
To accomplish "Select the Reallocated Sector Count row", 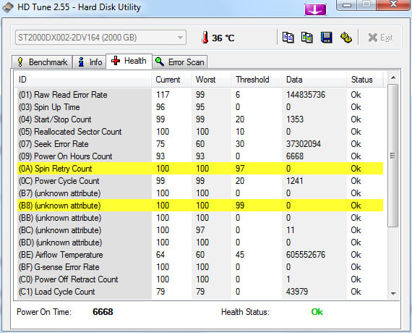I will pos(200,132).
